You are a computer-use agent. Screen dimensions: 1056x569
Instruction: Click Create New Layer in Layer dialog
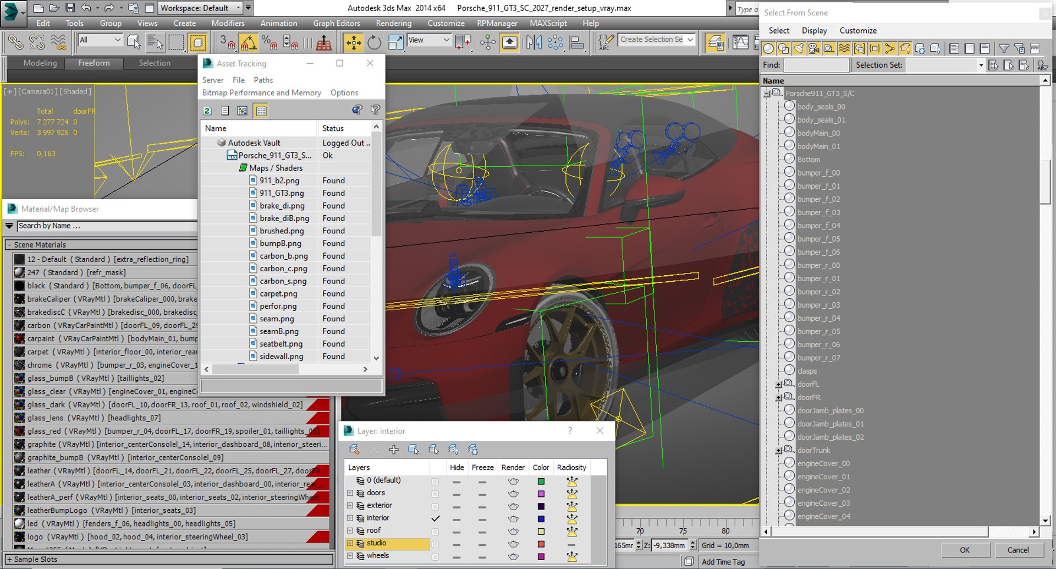click(x=354, y=450)
